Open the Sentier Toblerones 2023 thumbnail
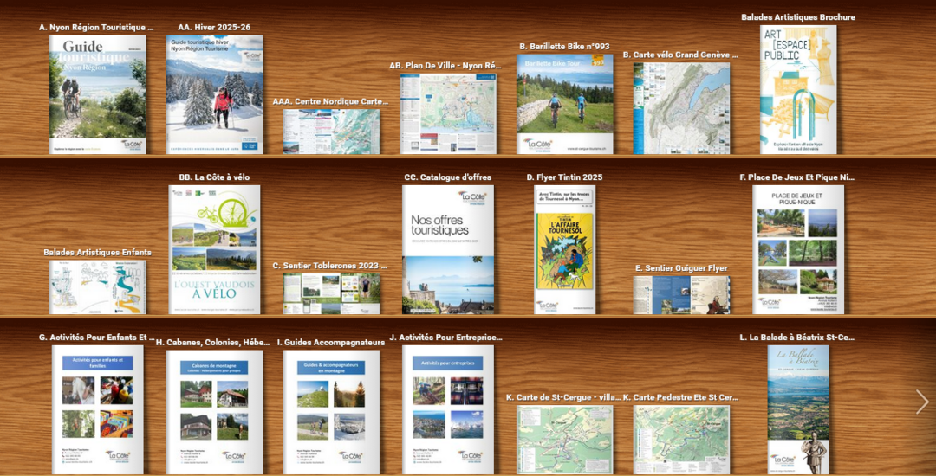Viewport: 936px width, 476px height. point(331,293)
